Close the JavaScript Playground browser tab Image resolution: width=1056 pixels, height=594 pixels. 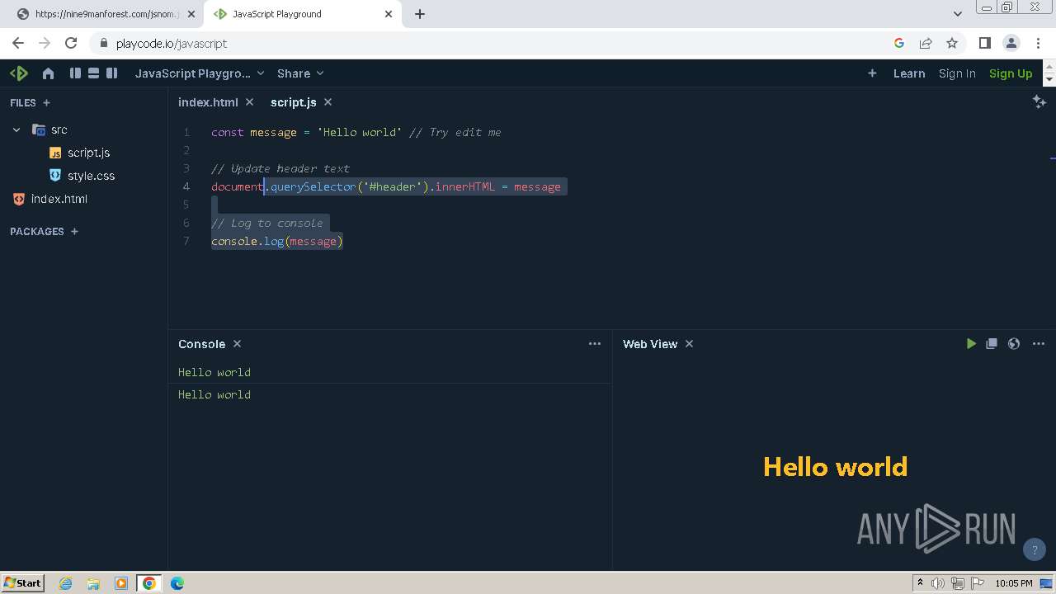tap(389, 14)
